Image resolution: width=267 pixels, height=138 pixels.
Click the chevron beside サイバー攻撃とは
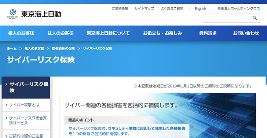coord(6,105)
